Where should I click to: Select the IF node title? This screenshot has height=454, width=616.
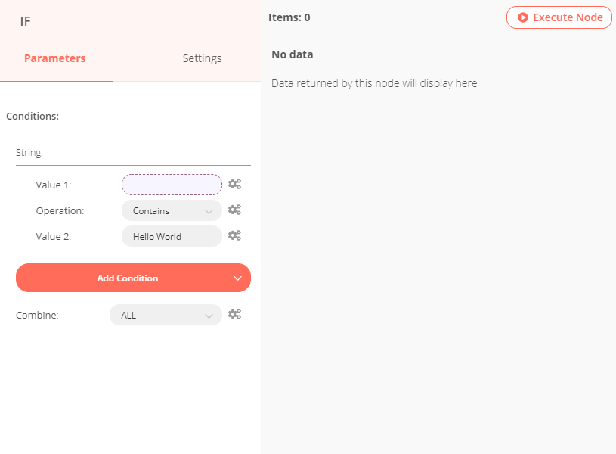pos(26,21)
